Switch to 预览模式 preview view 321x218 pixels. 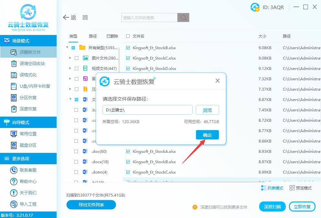click(x=301, y=188)
